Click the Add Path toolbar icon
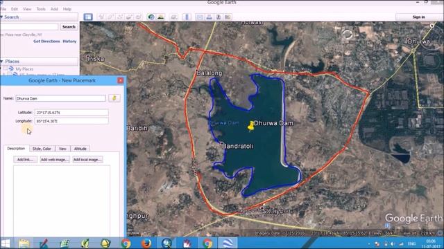 coord(120,17)
